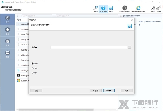The image size is (163, 111).
Task: Select the www.pao site row
Action: (23, 45)
